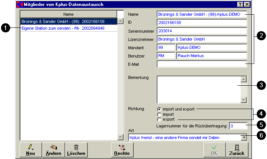Click the Name column header
Image resolution: width=267 pixels, height=159 pixels.
pyautogui.click(x=68, y=14)
